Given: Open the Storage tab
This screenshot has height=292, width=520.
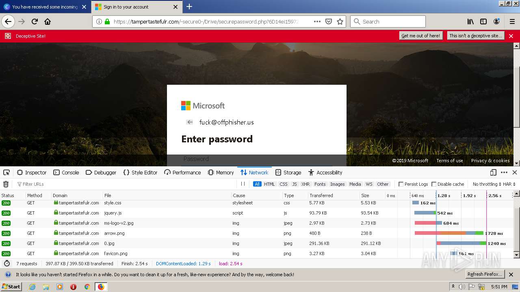Looking at the screenshot, I should [288, 172].
